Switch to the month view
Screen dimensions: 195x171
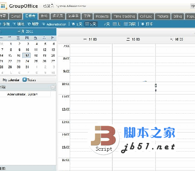116,24
